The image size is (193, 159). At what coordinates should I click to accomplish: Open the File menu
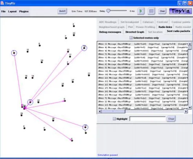click(x=4, y=11)
